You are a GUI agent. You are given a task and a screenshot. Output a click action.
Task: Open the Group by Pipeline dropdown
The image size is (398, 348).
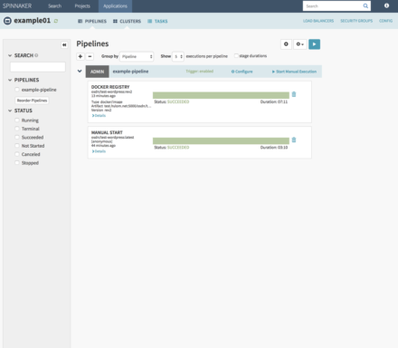pyautogui.click(x=137, y=56)
